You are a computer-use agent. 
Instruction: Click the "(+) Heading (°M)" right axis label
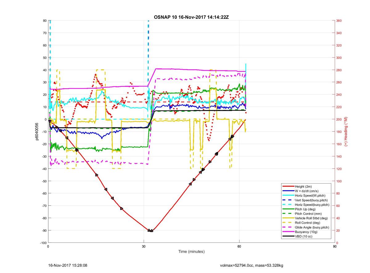click(x=346, y=132)
